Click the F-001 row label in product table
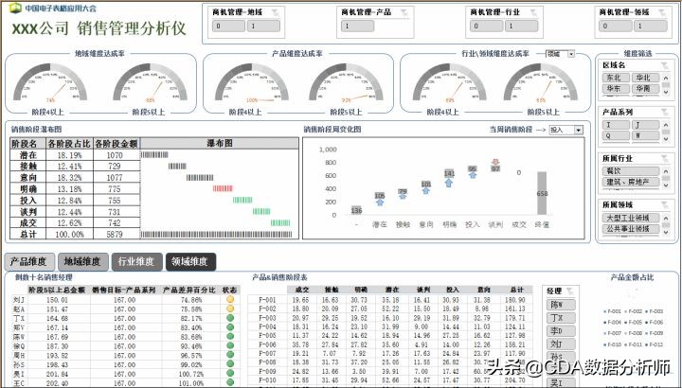The height and width of the screenshot is (388, 682). (x=267, y=300)
